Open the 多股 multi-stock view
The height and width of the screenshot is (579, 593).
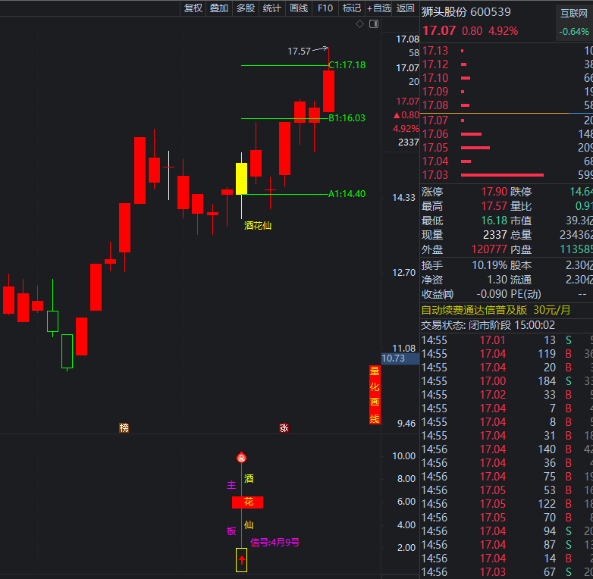[246, 8]
